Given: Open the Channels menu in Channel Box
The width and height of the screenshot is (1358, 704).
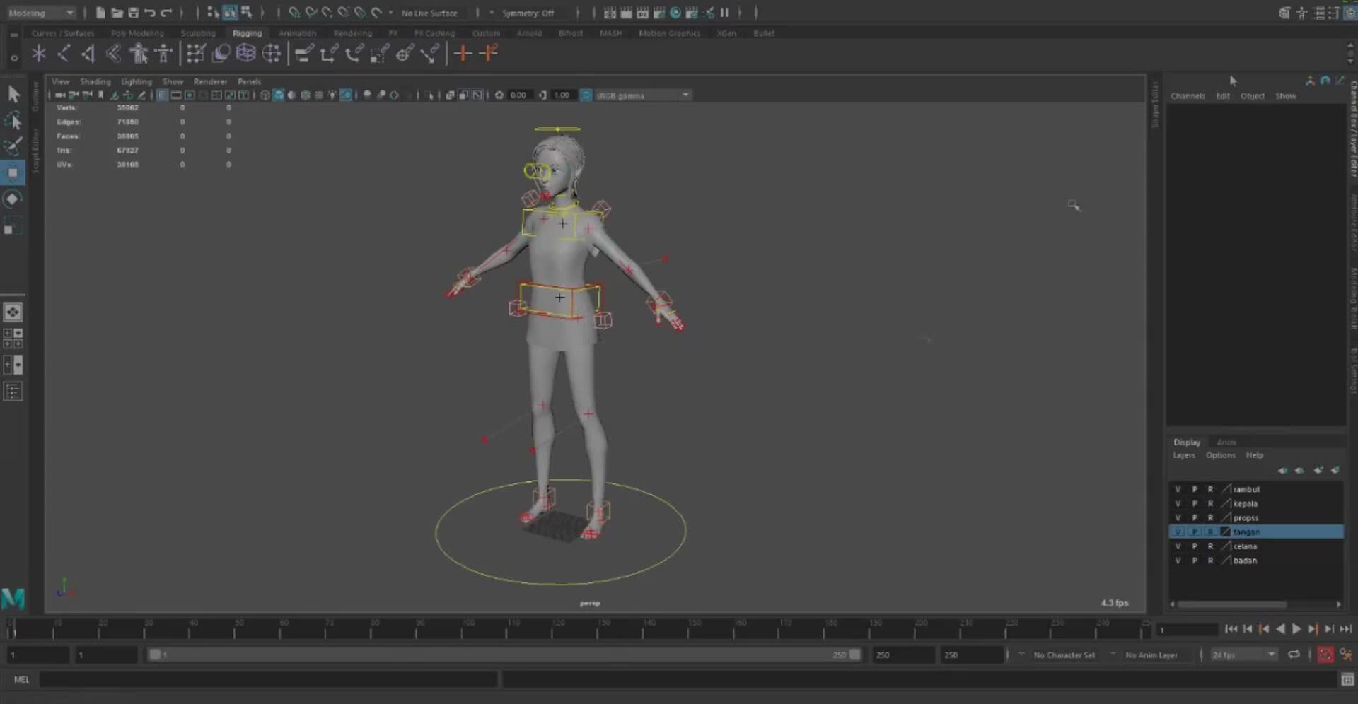Looking at the screenshot, I should tap(1188, 96).
